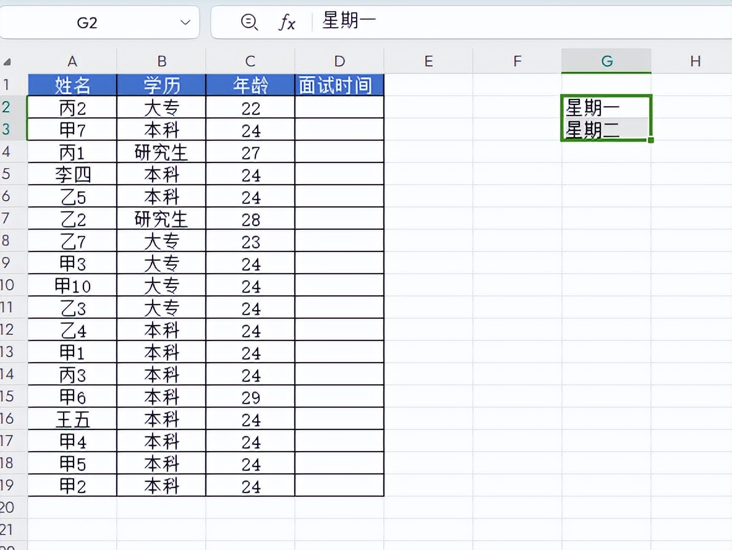Select name cell 乙4
The width and height of the screenshot is (732, 550).
[72, 330]
